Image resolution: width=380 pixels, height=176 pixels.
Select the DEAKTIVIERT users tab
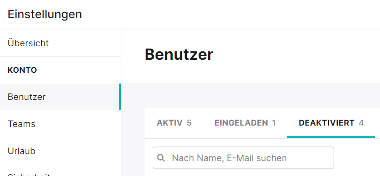(x=331, y=123)
